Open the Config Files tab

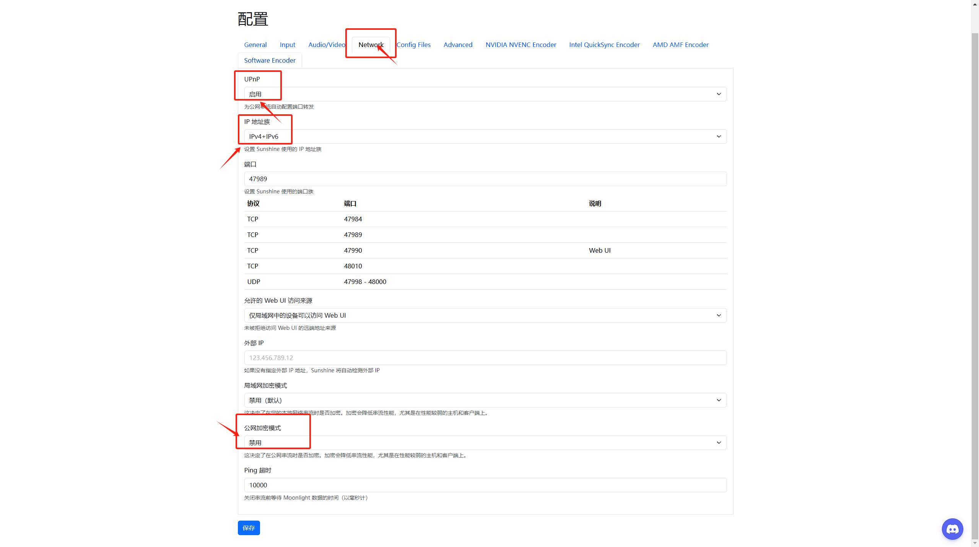point(413,45)
